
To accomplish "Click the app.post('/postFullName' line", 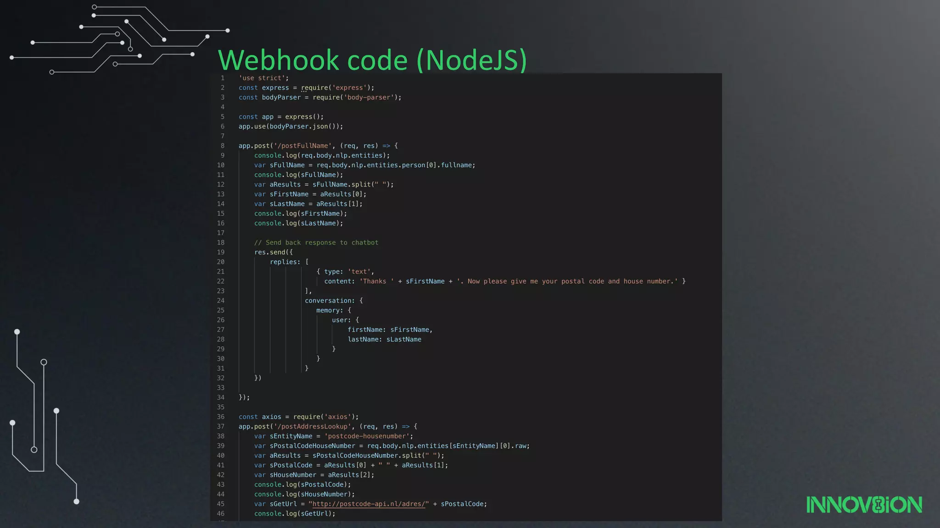I will pyautogui.click(x=319, y=146).
